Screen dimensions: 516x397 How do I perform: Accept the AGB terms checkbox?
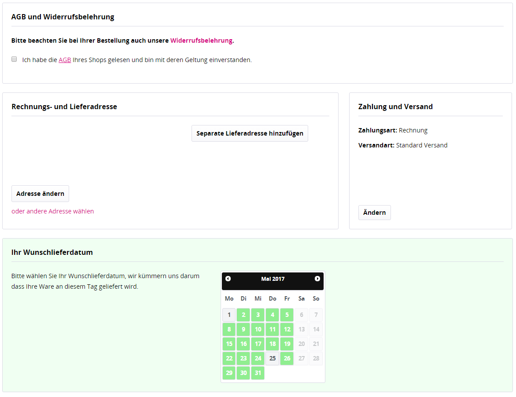(x=14, y=59)
